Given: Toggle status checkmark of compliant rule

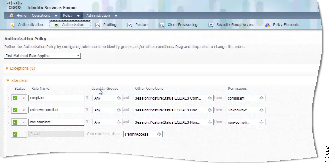Looking at the screenshot, I should (15, 98).
